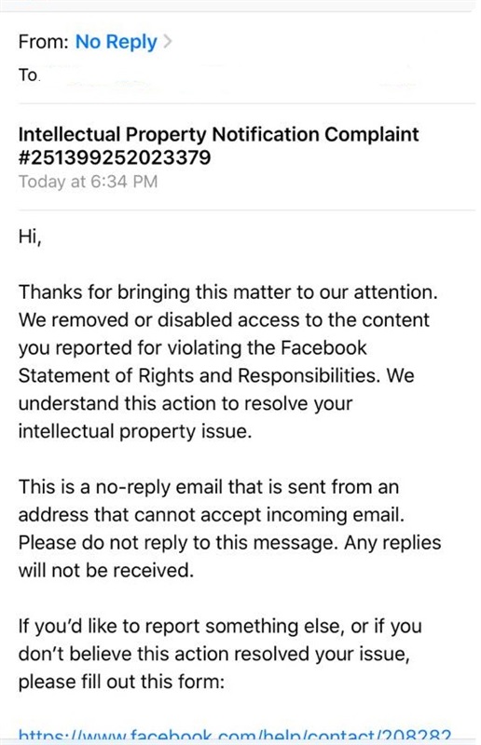This screenshot has width=481, height=745.
Task: Tap the Intellectual Property Notification Complaint subject
Action: (218, 134)
